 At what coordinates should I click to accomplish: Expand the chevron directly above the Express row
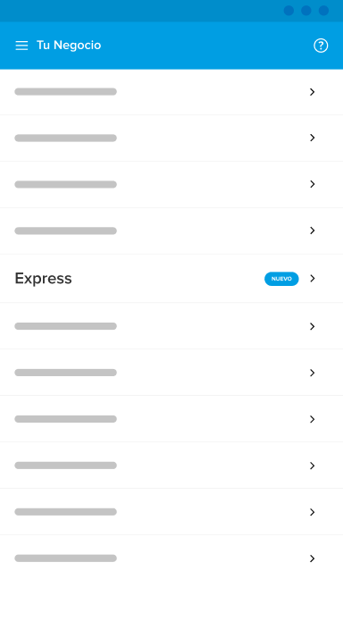[313, 231]
